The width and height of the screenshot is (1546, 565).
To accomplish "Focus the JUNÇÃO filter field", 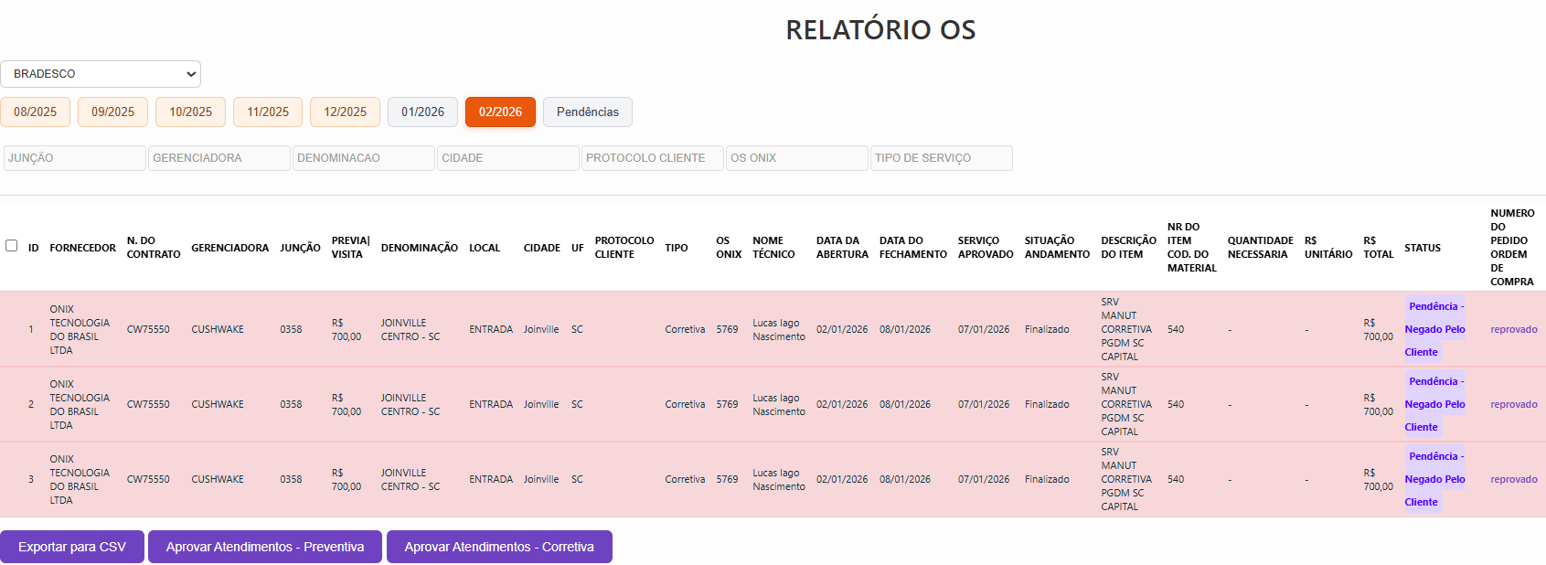I will coord(75,158).
